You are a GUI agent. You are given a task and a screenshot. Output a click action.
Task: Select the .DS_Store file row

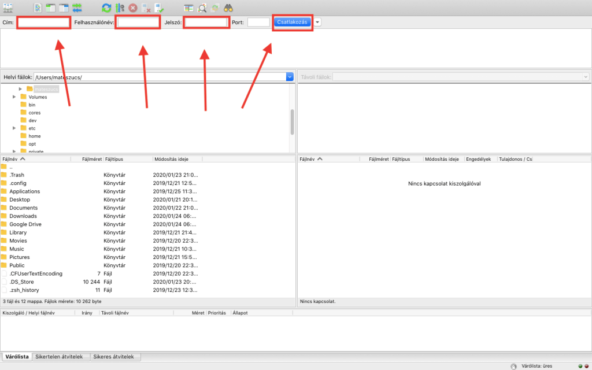point(148,282)
